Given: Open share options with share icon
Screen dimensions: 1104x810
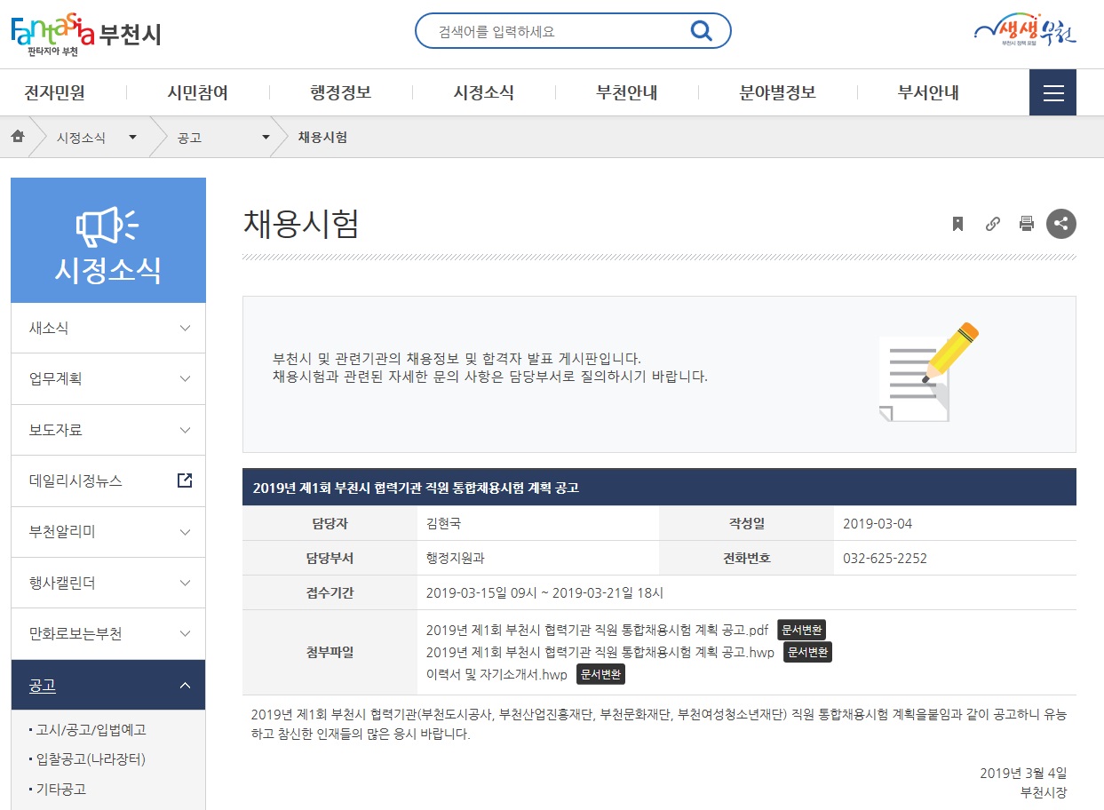Looking at the screenshot, I should pyautogui.click(x=1060, y=224).
